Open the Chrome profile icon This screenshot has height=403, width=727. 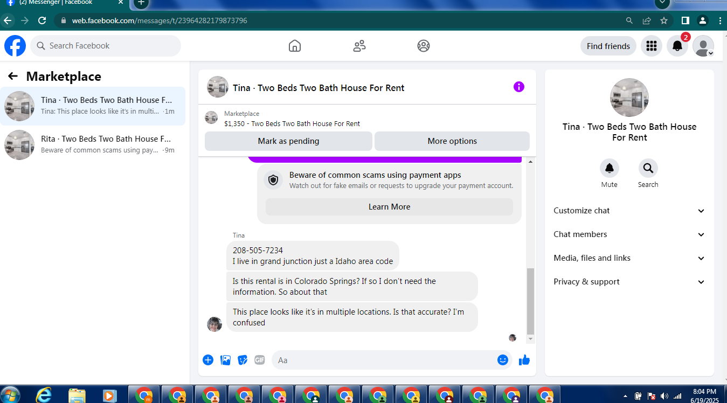[702, 20]
